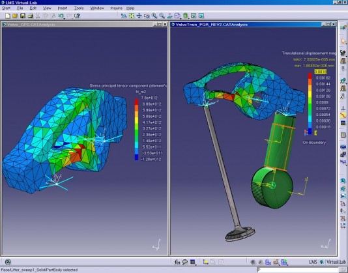This screenshot has height=273, width=348.
Task: Click the Copy icon
Action: 46,16
